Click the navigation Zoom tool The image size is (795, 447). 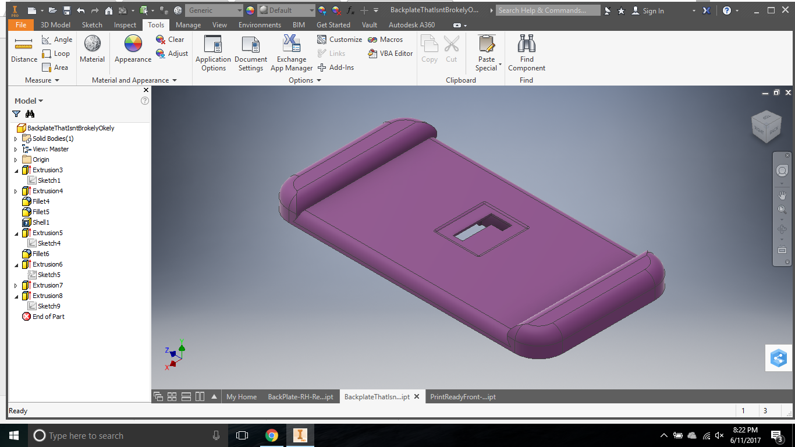(x=782, y=210)
